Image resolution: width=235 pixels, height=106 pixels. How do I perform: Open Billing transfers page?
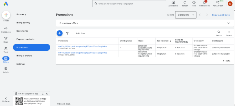click(24, 55)
